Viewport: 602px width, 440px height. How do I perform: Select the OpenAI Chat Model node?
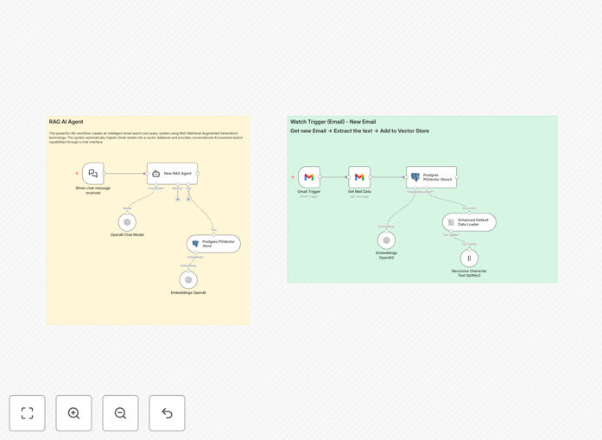[127, 222]
